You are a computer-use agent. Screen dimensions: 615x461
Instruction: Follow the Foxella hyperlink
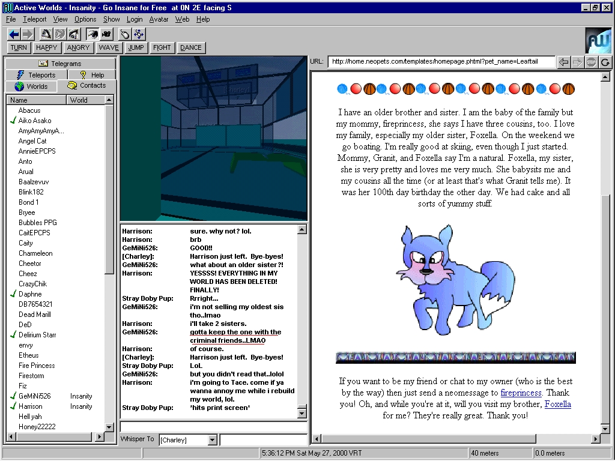[558, 404]
